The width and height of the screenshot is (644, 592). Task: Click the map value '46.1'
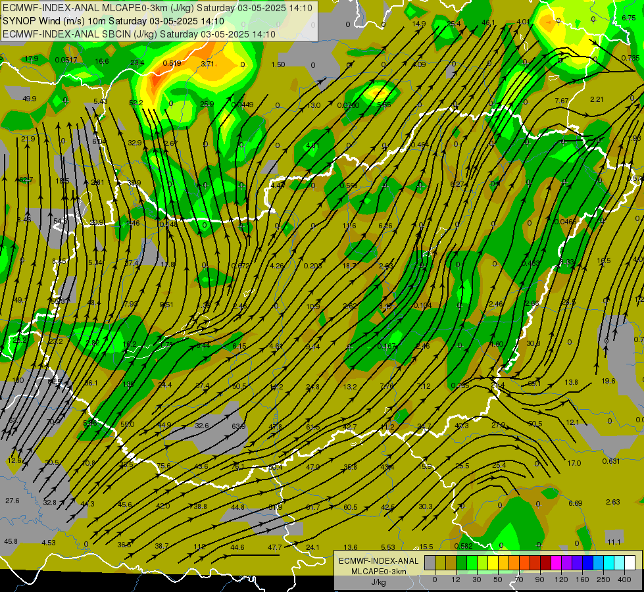[488, 22]
